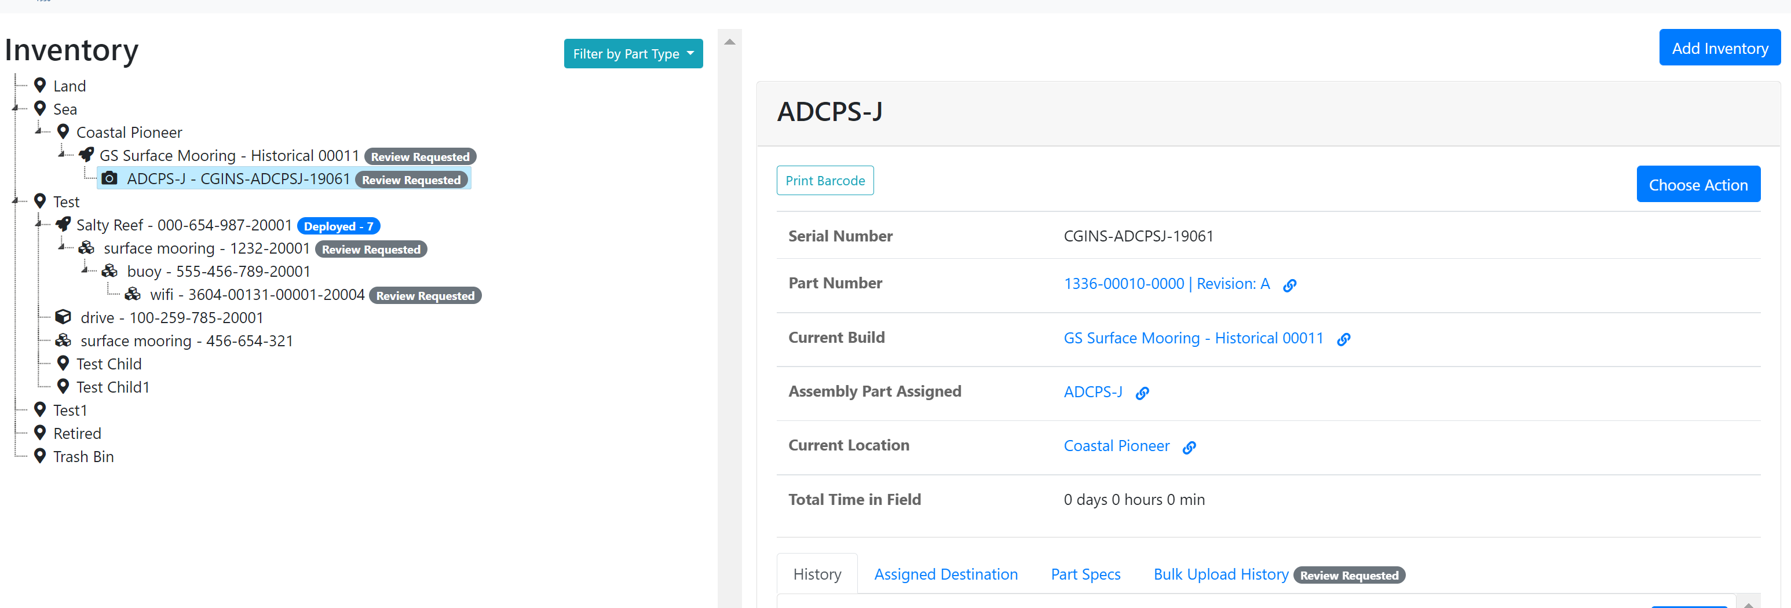Click the location pin icon beside Land
This screenshot has height=608, width=1791.
click(39, 84)
